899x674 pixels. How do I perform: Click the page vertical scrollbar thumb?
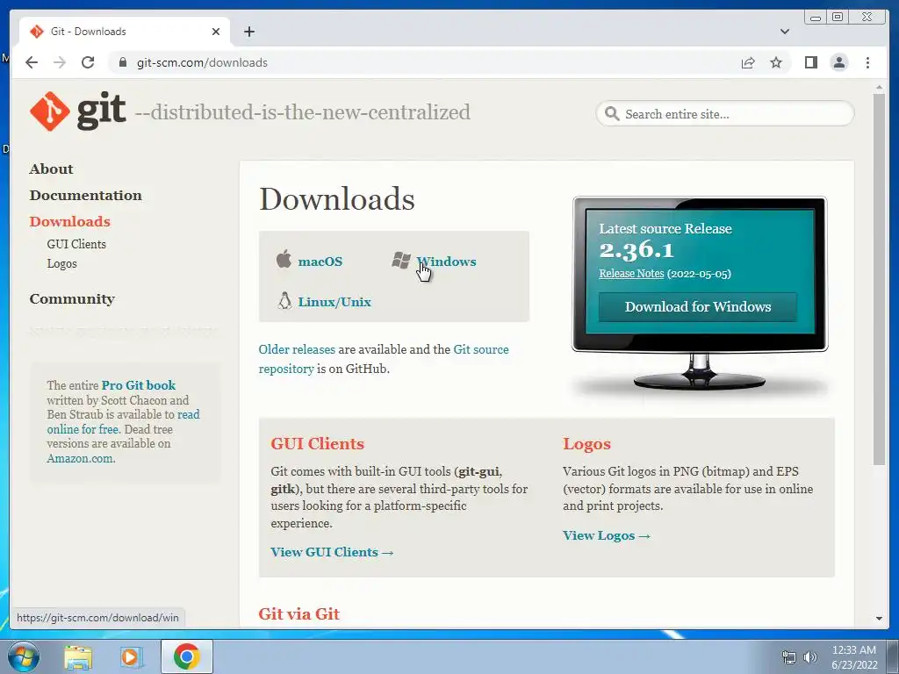[x=879, y=279]
